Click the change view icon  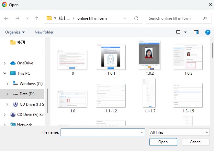(x=178, y=32)
